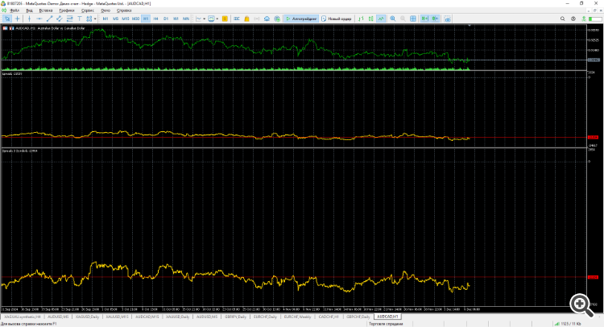604x327 pixels.
Task: Switch to the XAGUSD,Daily chart tab
Action: (88, 317)
